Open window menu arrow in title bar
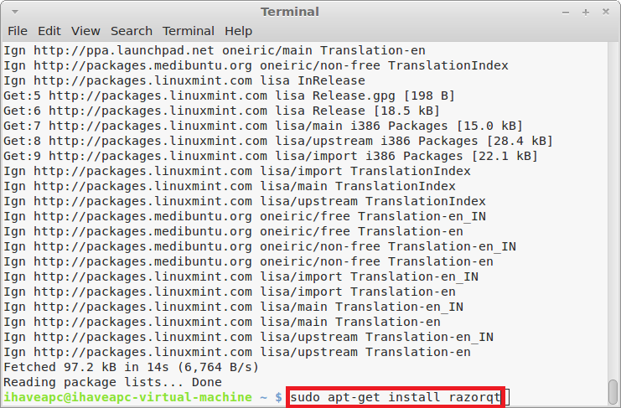 tap(15, 12)
